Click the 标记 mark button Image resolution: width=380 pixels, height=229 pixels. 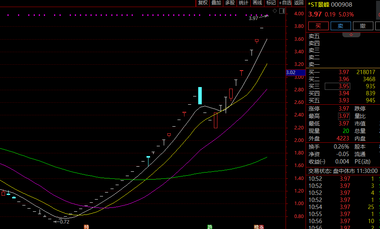tap(271, 3)
